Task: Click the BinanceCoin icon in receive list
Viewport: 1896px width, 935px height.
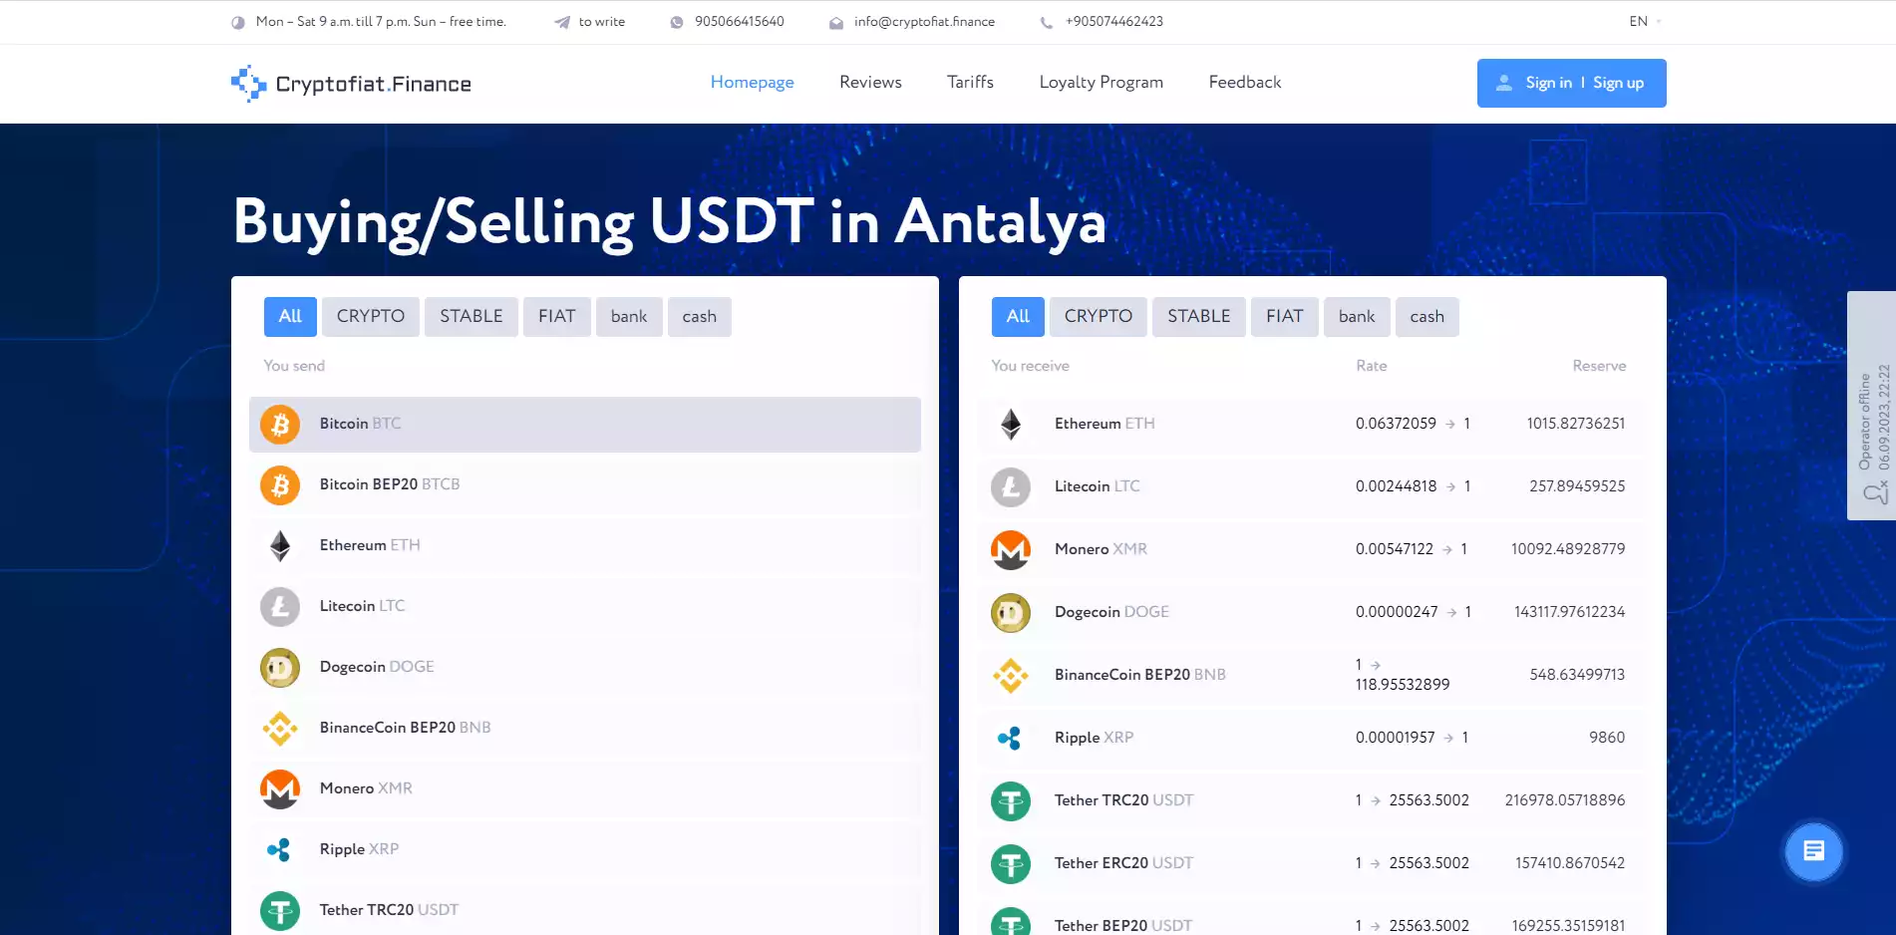Action: point(1011,676)
